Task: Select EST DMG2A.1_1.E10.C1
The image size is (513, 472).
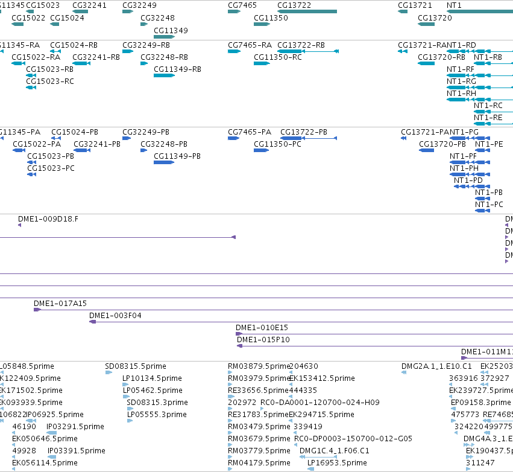Action: [x=436, y=366]
